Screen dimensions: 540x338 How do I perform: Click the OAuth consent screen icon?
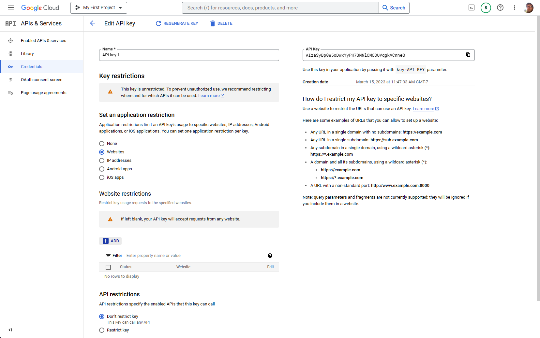10,80
